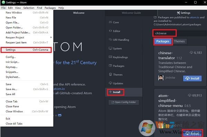The height and width of the screenshot is (137, 207).
Task: Select the Packages search filter button
Action: pos(163,41)
